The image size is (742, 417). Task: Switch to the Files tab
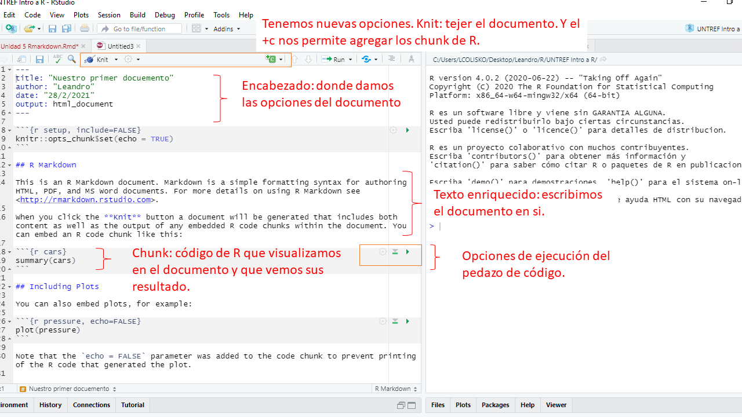pyautogui.click(x=438, y=405)
